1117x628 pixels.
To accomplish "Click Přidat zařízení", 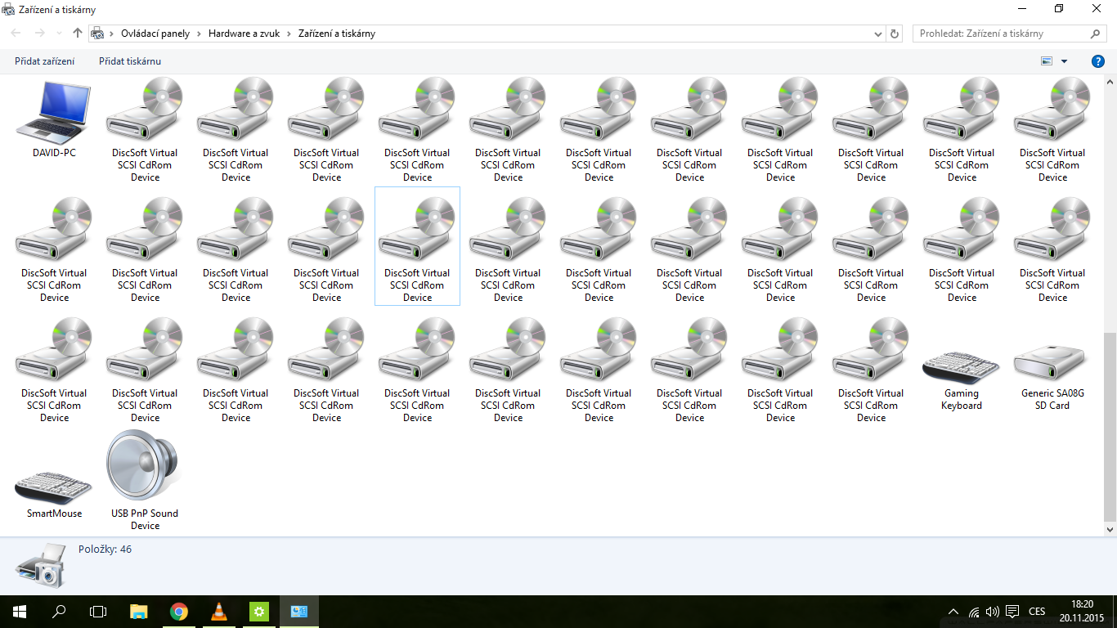I will click(x=44, y=61).
